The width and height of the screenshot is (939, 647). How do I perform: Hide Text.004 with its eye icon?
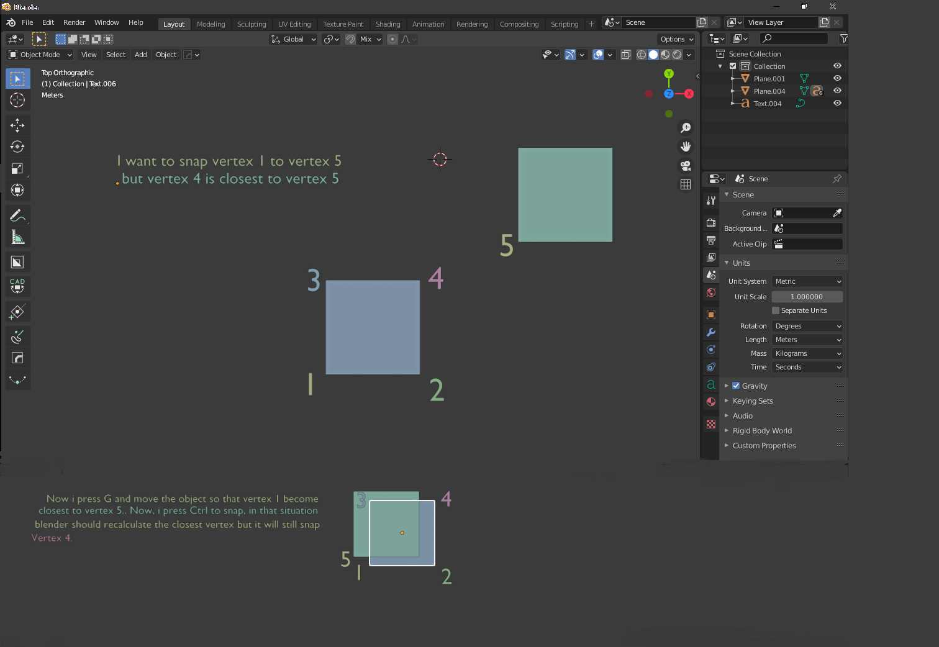[837, 103]
